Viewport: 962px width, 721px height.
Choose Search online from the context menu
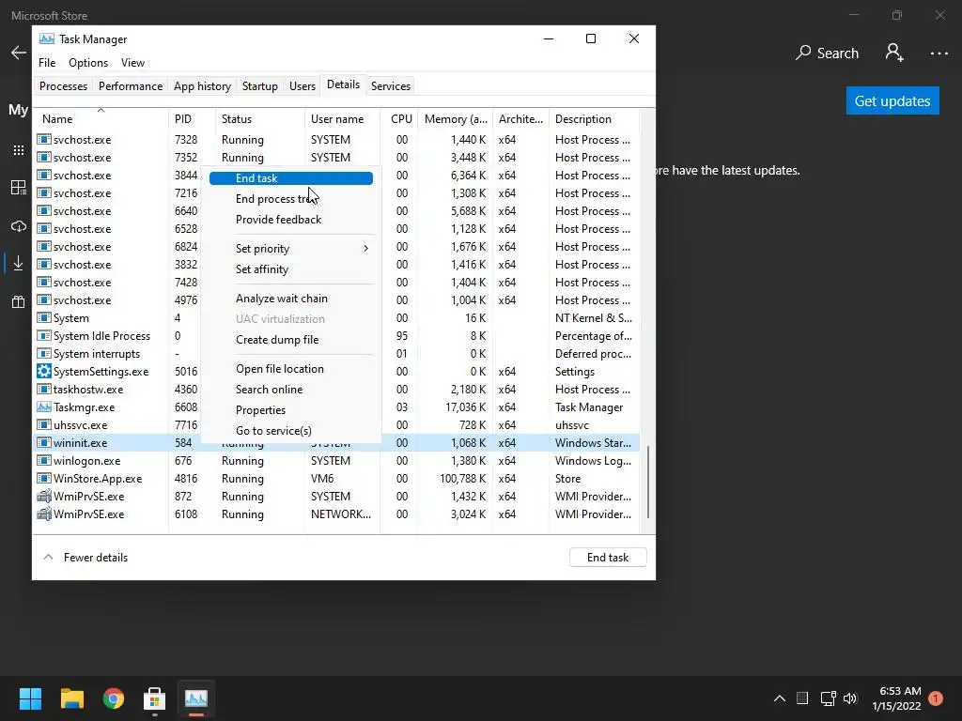pyautogui.click(x=291, y=390)
